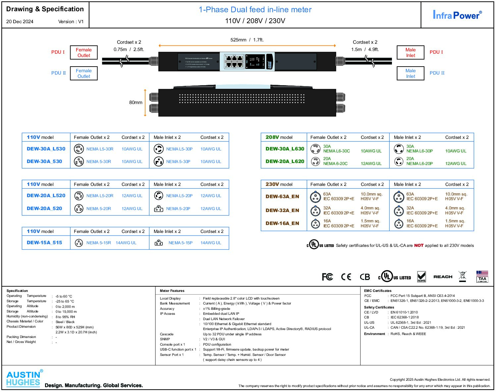Click the 110V / 208V / 230V subtitle

255,21
